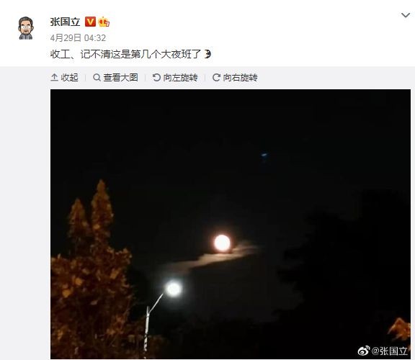The image size is (415, 360).
Task: Click the Weibo logo in watermark
Action: pyautogui.click(x=364, y=351)
